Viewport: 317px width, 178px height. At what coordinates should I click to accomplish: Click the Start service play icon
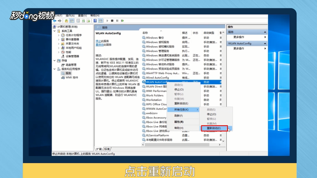[x=107, y=21]
